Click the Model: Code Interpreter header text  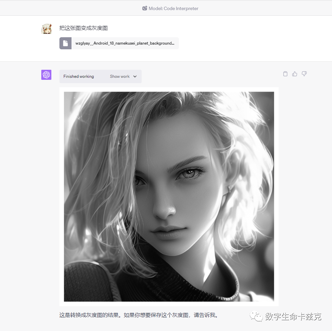(x=174, y=8)
